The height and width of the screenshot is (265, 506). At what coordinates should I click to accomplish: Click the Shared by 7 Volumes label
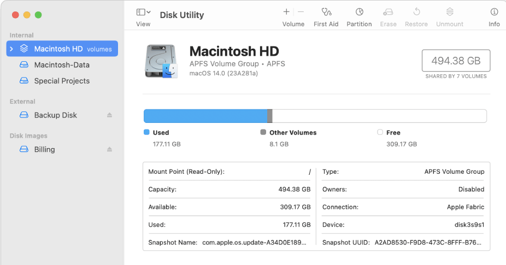456,76
